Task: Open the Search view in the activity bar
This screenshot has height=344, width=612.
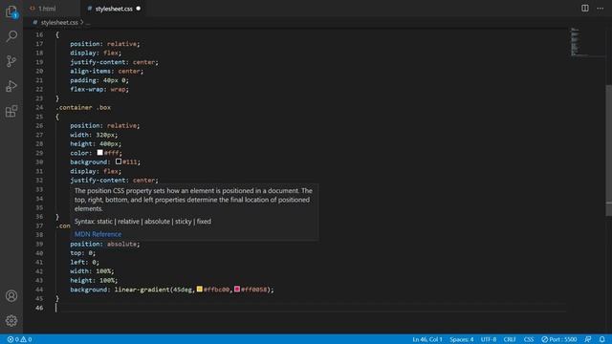Action: point(11,36)
